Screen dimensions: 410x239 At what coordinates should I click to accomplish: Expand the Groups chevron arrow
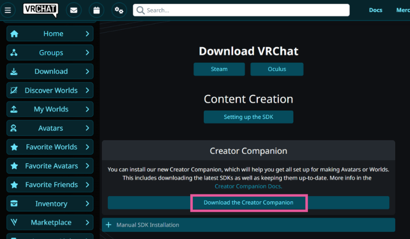(x=87, y=53)
